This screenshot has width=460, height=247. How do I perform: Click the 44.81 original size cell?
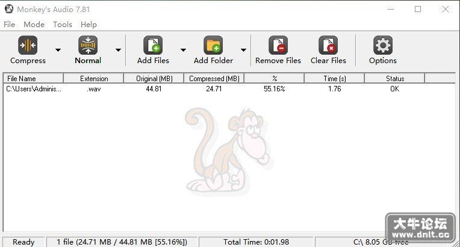(x=154, y=89)
